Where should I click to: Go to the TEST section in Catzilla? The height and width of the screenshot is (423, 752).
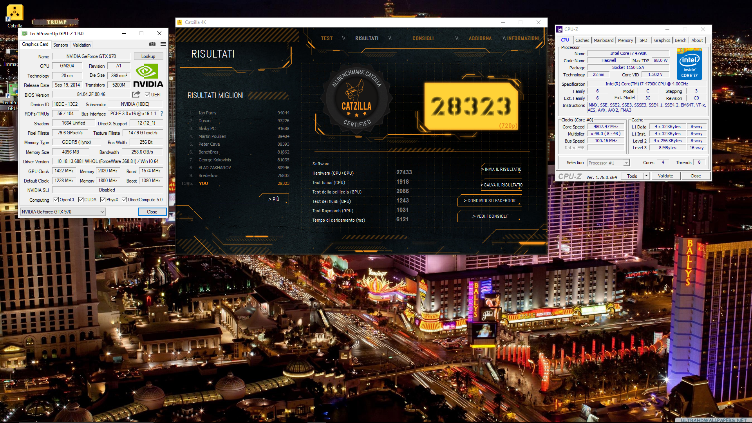pyautogui.click(x=327, y=38)
